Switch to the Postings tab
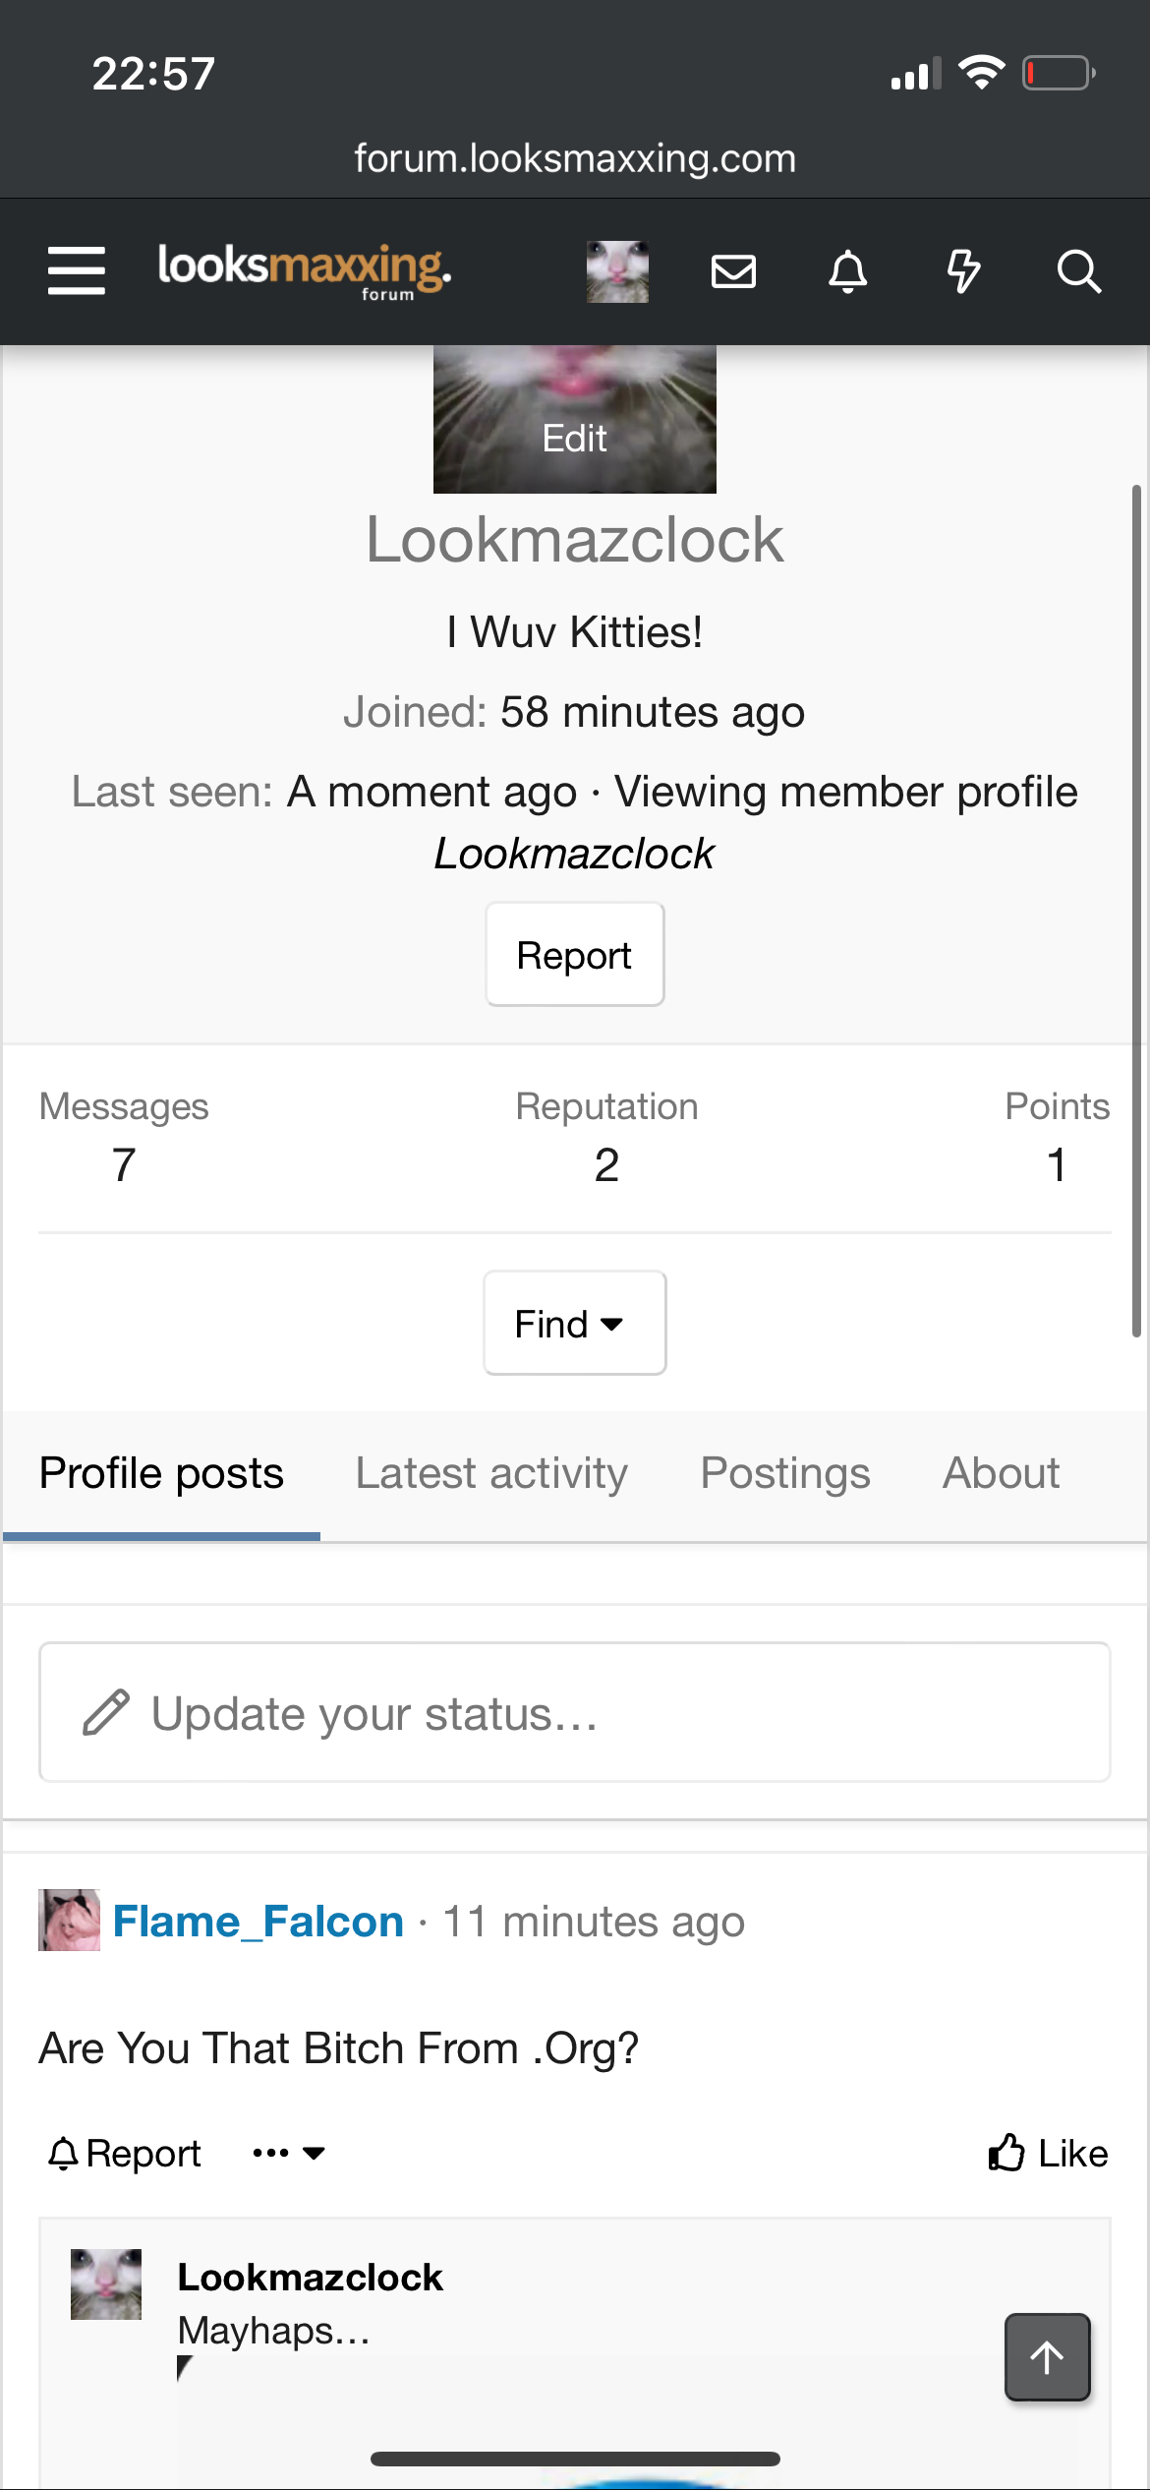Screen dimensions: 1150x2490 (784, 1473)
